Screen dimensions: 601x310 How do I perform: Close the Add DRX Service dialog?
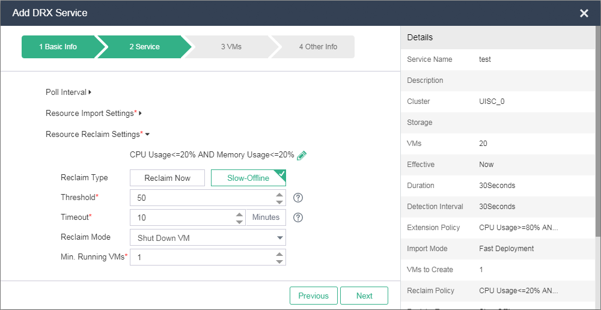click(584, 13)
